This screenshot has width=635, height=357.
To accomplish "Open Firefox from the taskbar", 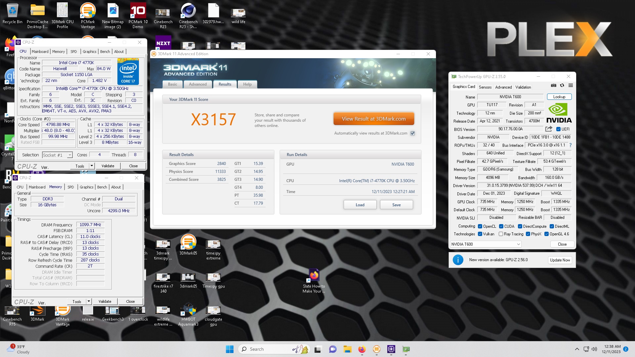I will pyautogui.click(x=362, y=349).
